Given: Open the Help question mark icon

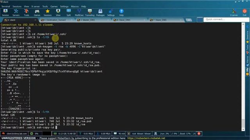Looking at the screenshot, I should point(121,12).
